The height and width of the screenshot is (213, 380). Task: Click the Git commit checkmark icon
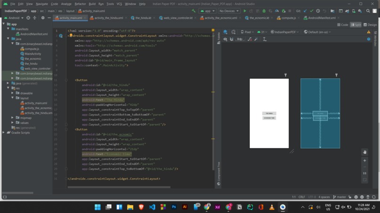click(x=312, y=11)
